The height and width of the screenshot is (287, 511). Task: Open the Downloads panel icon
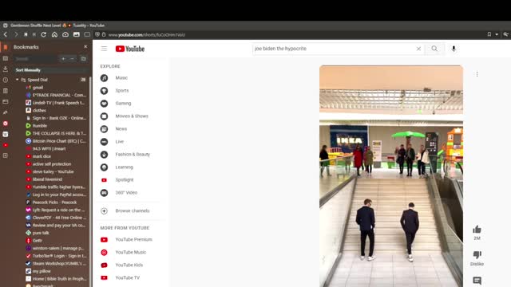[6, 69]
